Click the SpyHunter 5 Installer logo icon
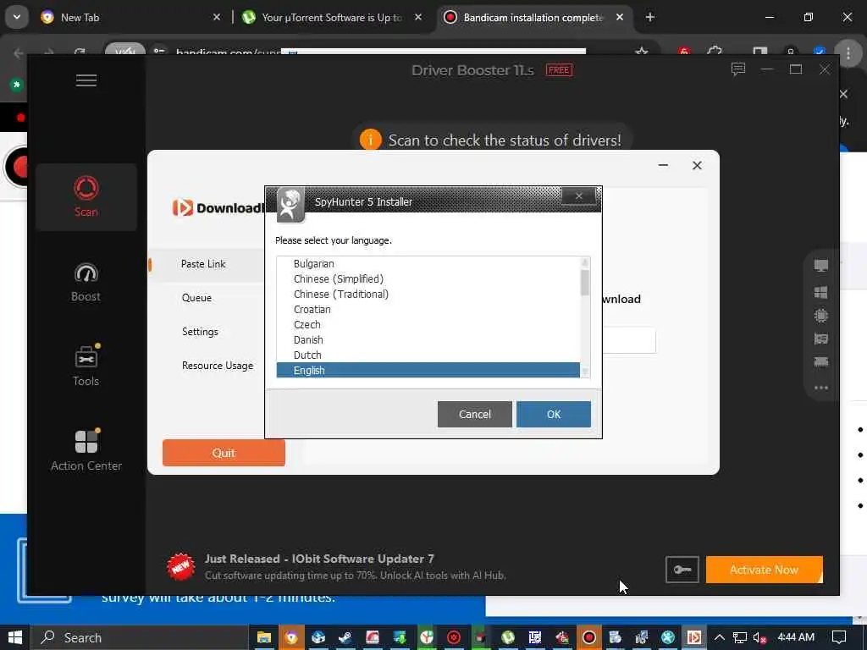867x650 pixels. click(290, 205)
